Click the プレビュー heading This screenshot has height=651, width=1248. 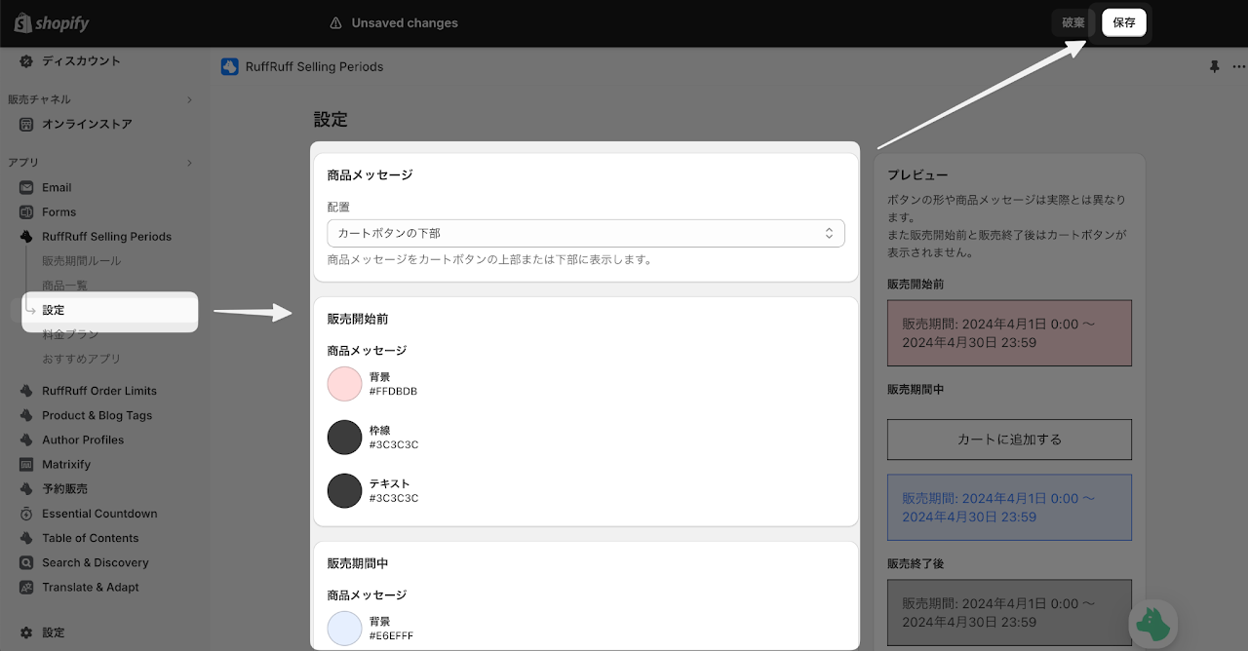[917, 175]
